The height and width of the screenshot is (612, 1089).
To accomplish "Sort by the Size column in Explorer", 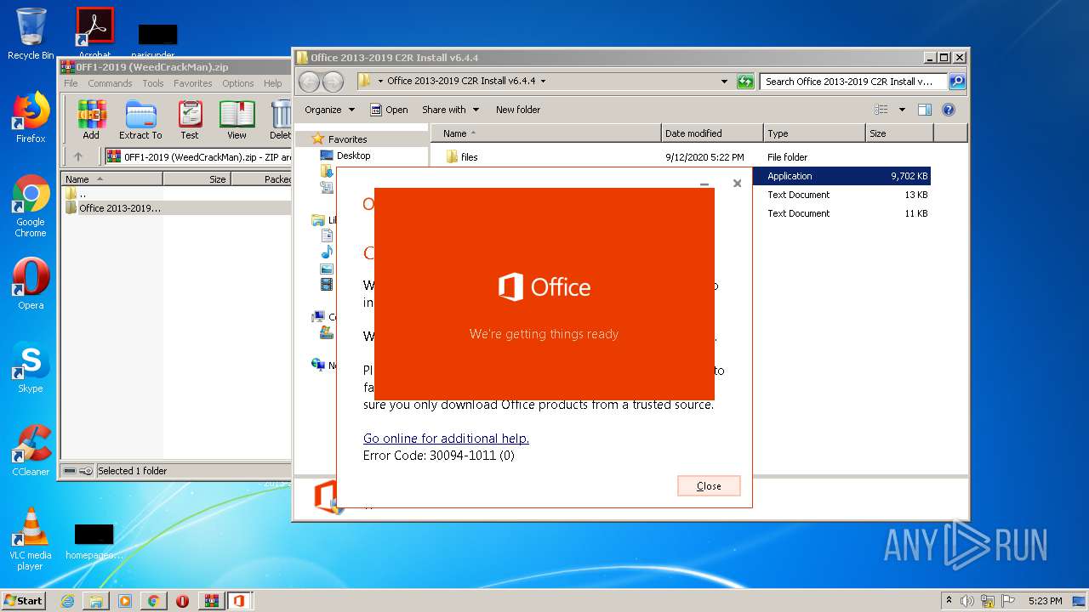I will (x=899, y=133).
